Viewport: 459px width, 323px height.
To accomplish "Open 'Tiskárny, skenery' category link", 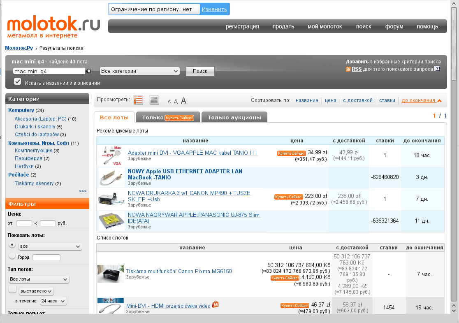I will pos(34,184).
